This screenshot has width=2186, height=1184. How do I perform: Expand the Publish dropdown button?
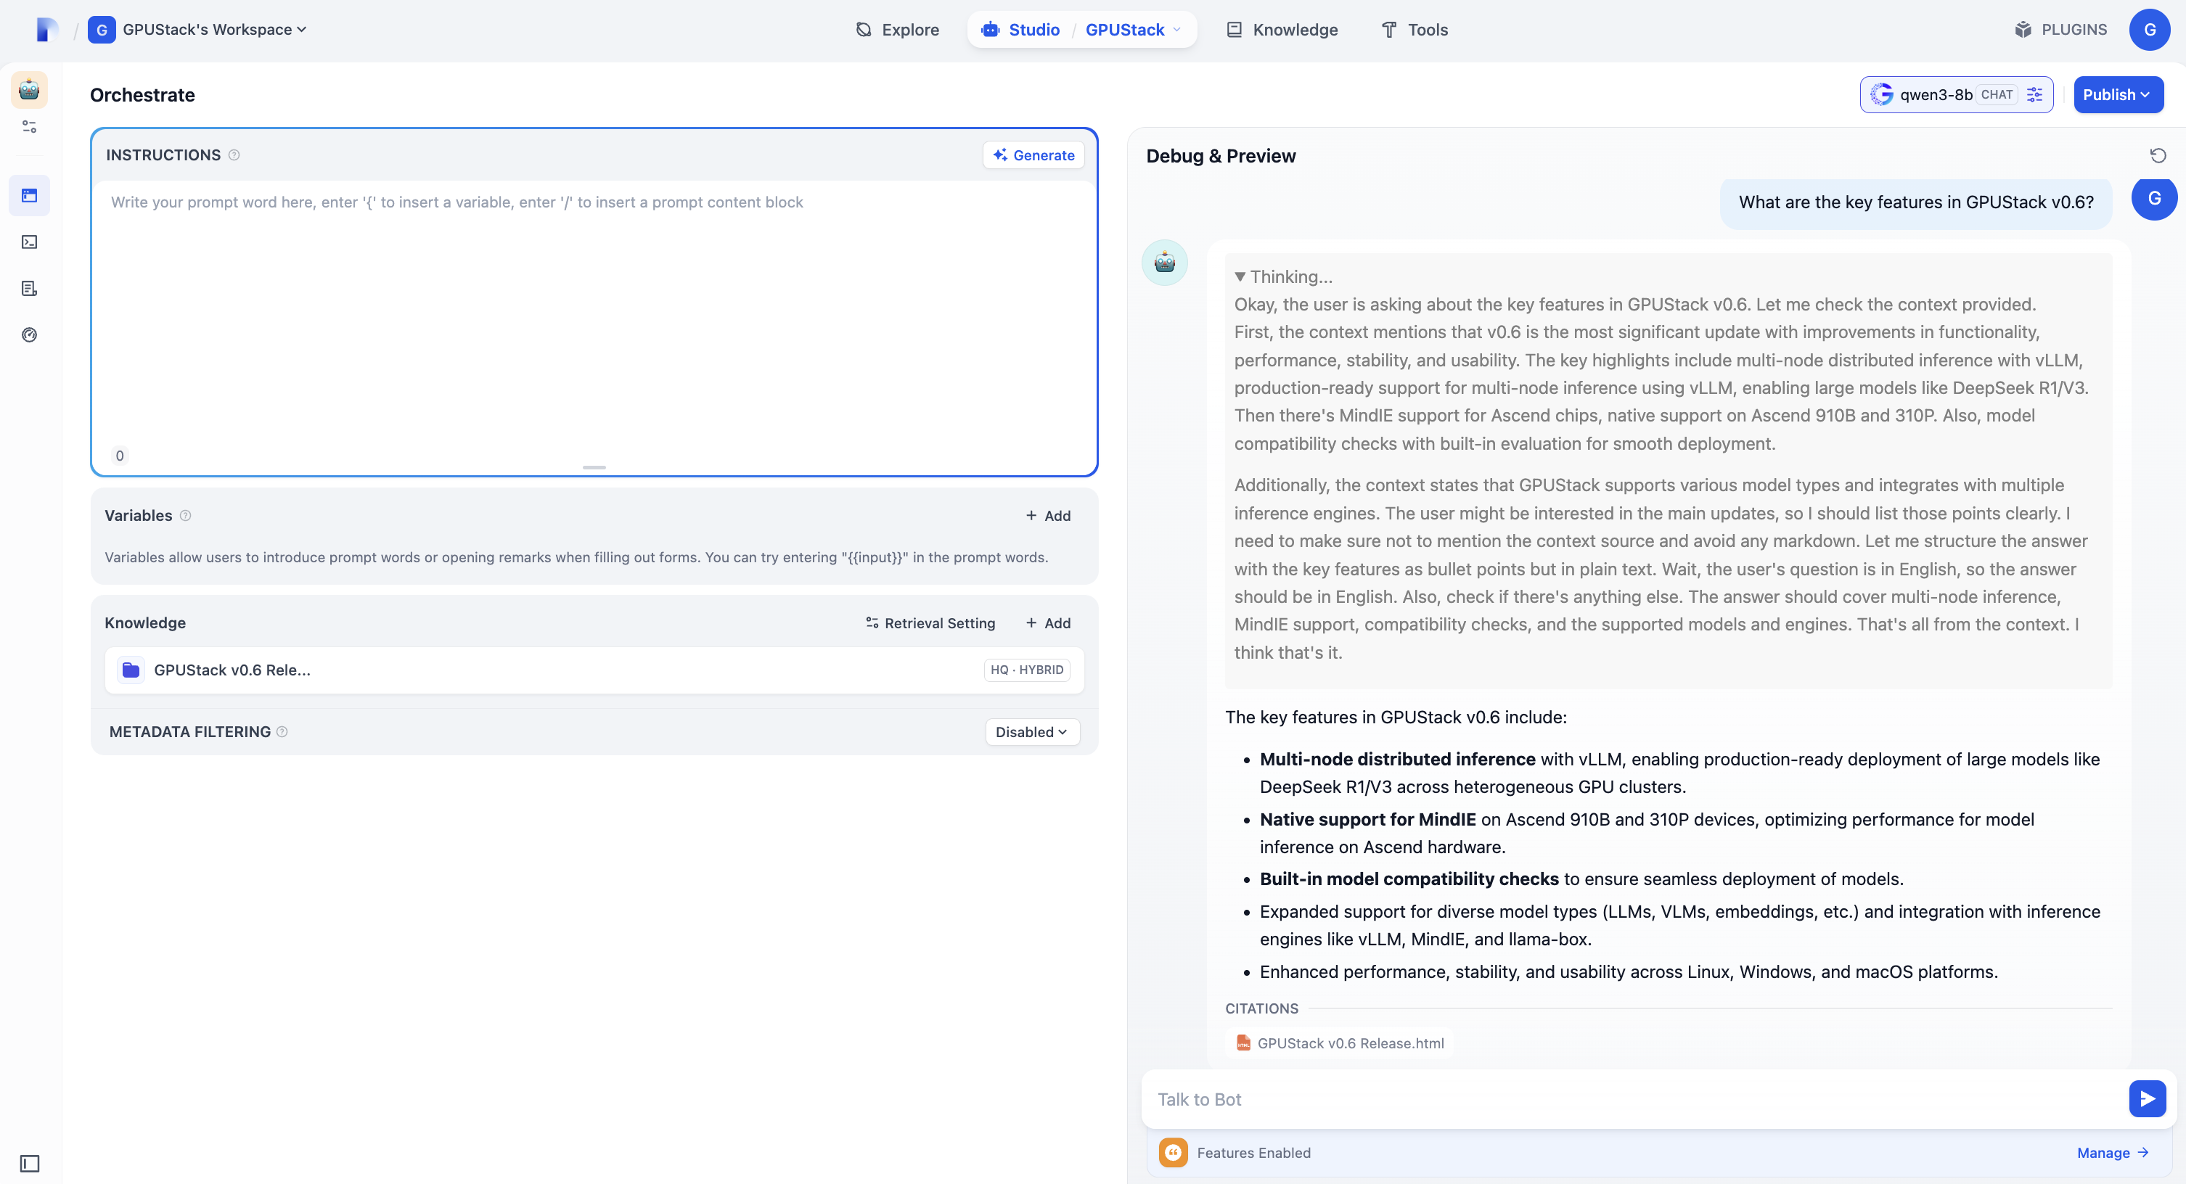click(x=2117, y=95)
